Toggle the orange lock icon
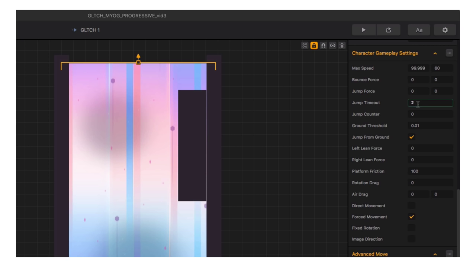The width and height of the screenshot is (476, 267). (314, 46)
